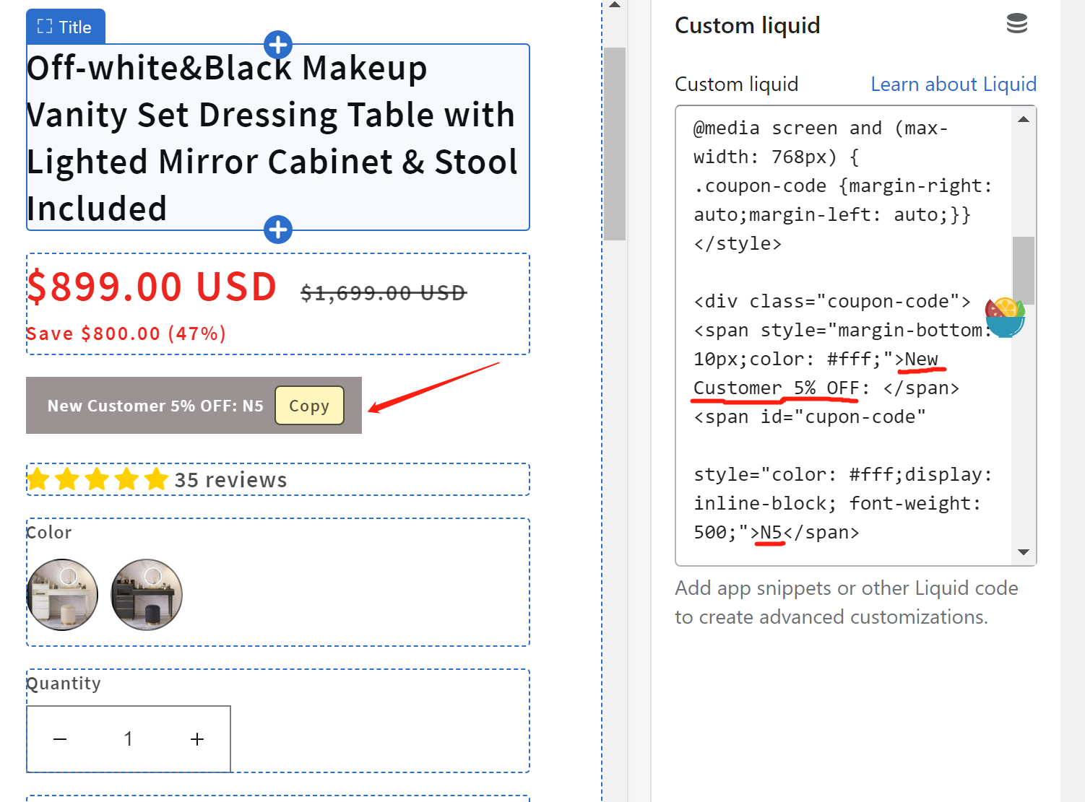
Task: Select the black vanity color swatch
Action: [147, 595]
